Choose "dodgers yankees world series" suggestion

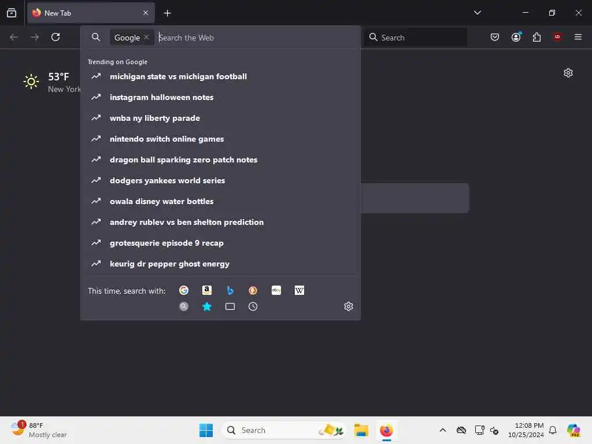click(x=220, y=180)
